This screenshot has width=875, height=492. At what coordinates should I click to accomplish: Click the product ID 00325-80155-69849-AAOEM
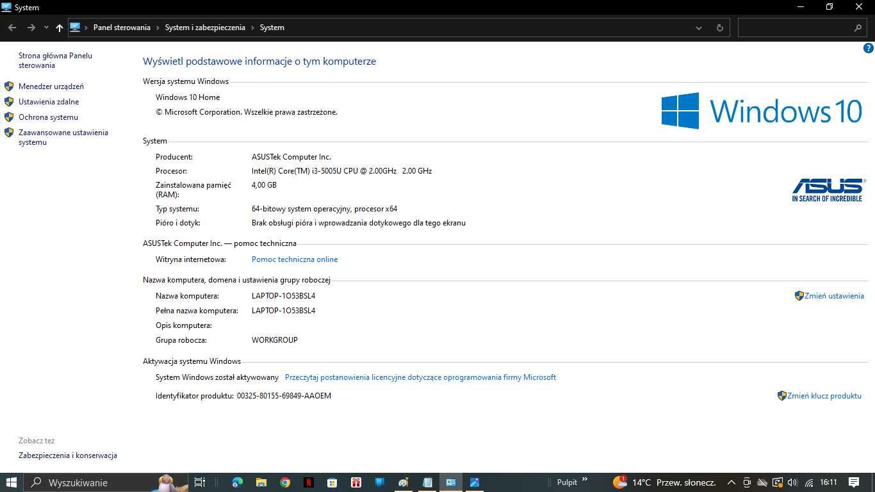(284, 396)
